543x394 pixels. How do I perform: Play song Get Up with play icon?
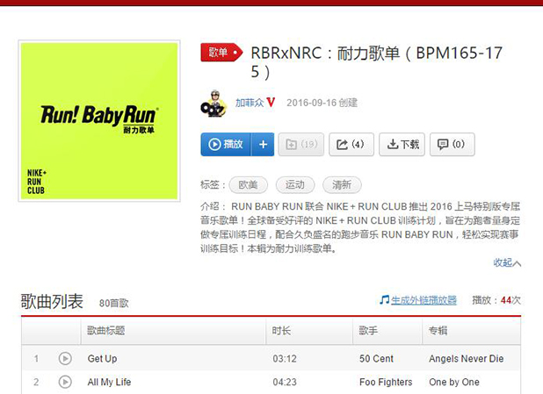pos(65,358)
